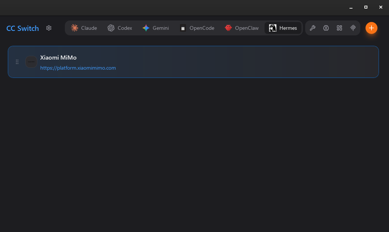Switch to the Claude tab

pyautogui.click(x=84, y=28)
